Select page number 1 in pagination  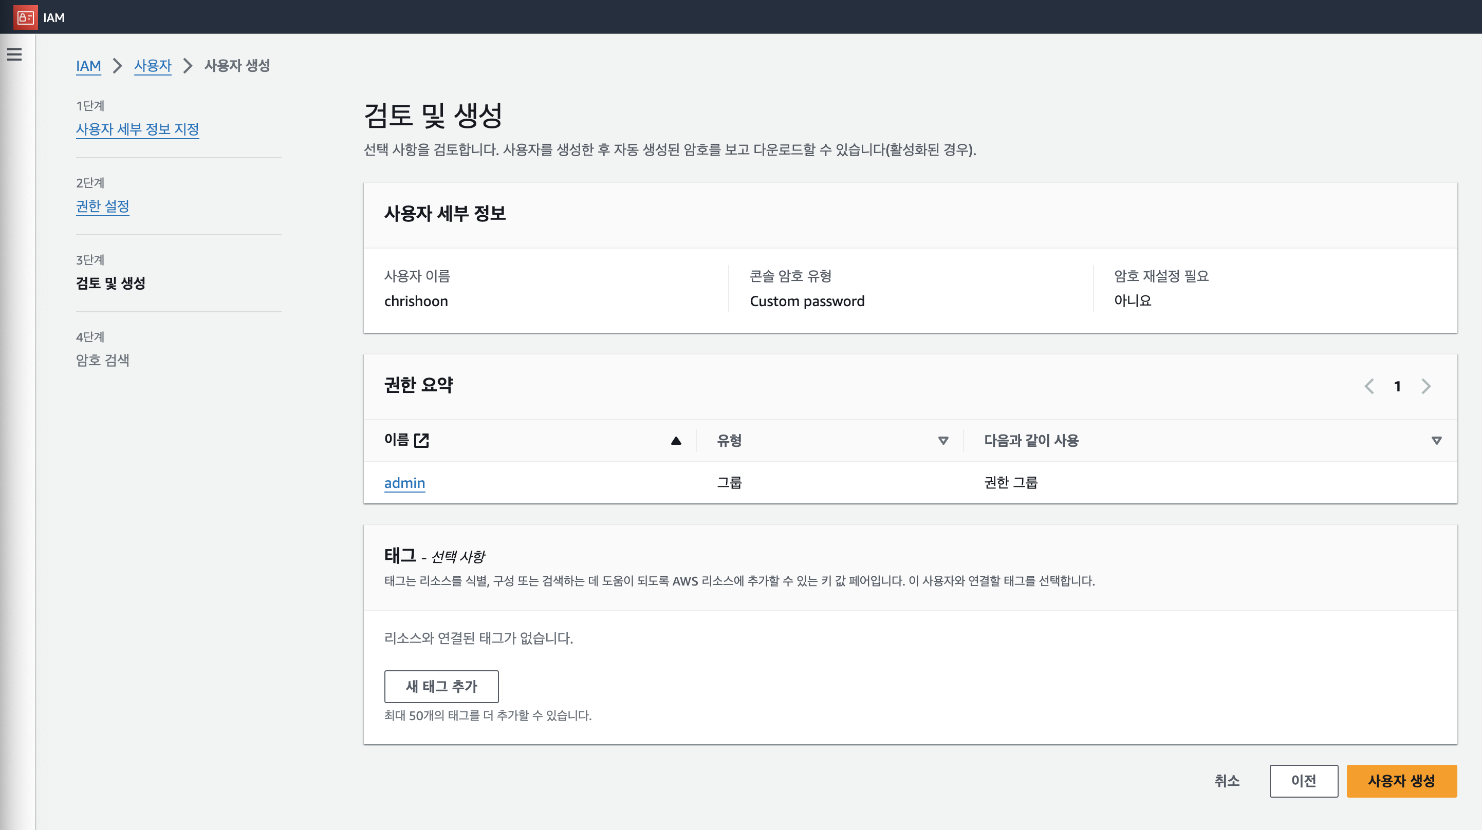[x=1397, y=387]
